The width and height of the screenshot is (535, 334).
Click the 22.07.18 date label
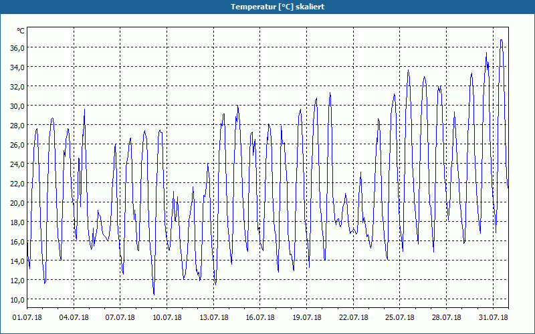pyautogui.click(x=354, y=318)
